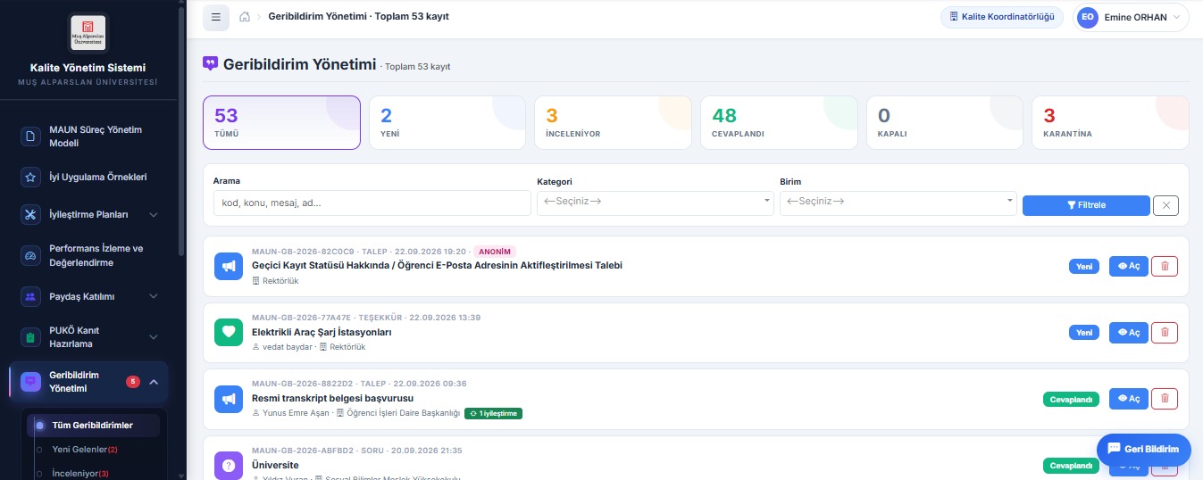Collapse the Geribildirim Yönetimi menu
The width and height of the screenshot is (1203, 480).
tap(154, 382)
